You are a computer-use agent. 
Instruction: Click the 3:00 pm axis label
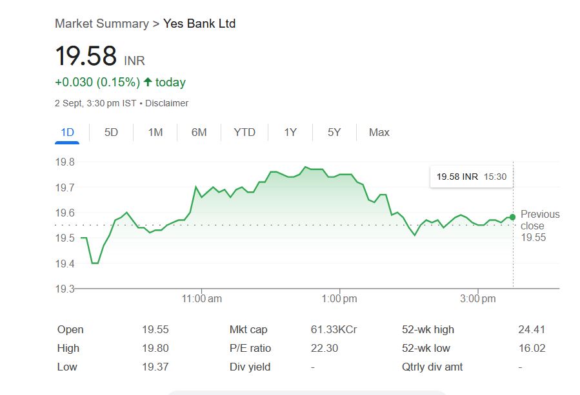click(478, 299)
